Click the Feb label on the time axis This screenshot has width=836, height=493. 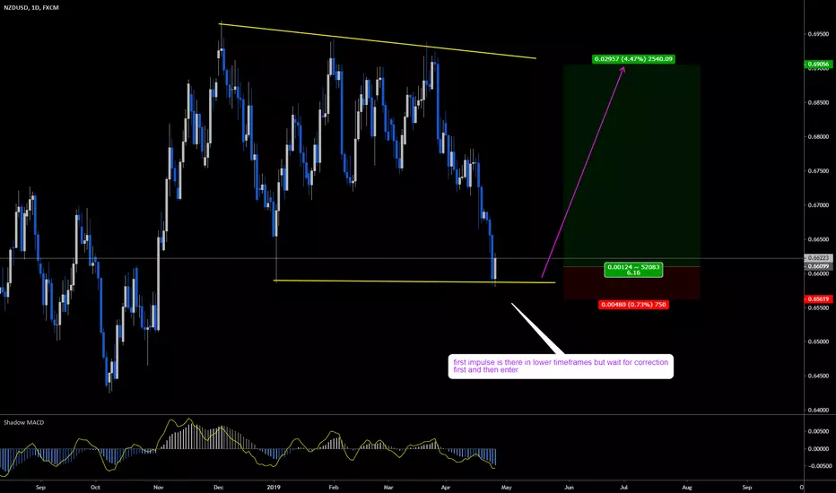coord(333,487)
